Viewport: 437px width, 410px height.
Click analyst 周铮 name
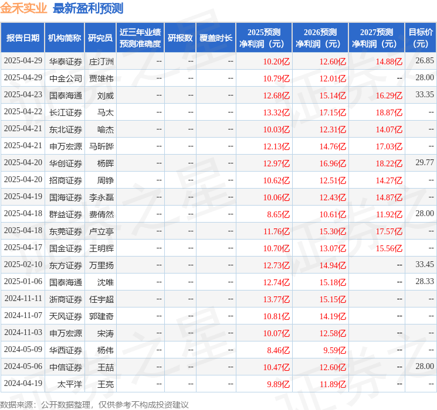(106, 180)
